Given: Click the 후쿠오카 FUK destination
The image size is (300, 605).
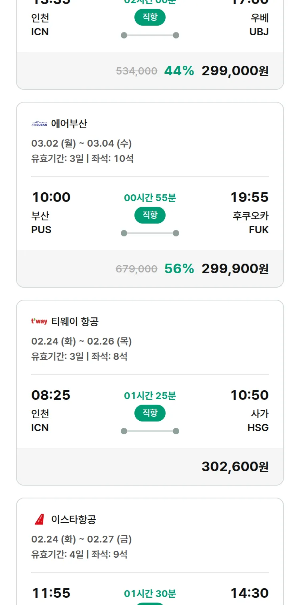Looking at the screenshot, I should tap(251, 222).
